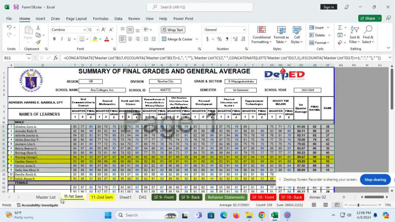Toggle Wrap Text
Screen dimensions: 395x222
tap(173, 30)
